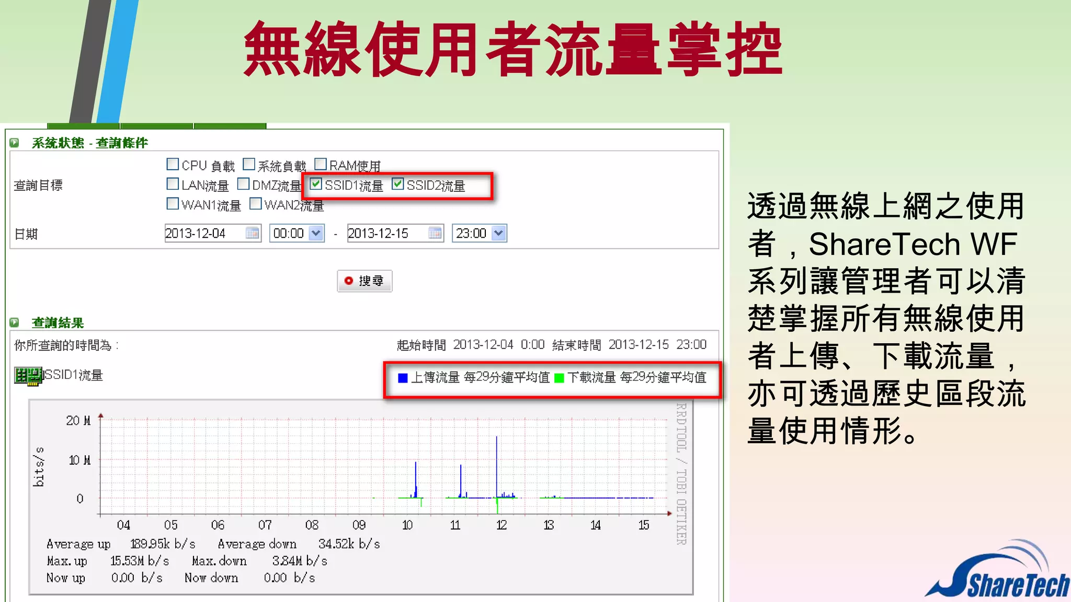The height and width of the screenshot is (602, 1071).
Task: Tick the 系統負載 checkbox
Action: pos(249,164)
